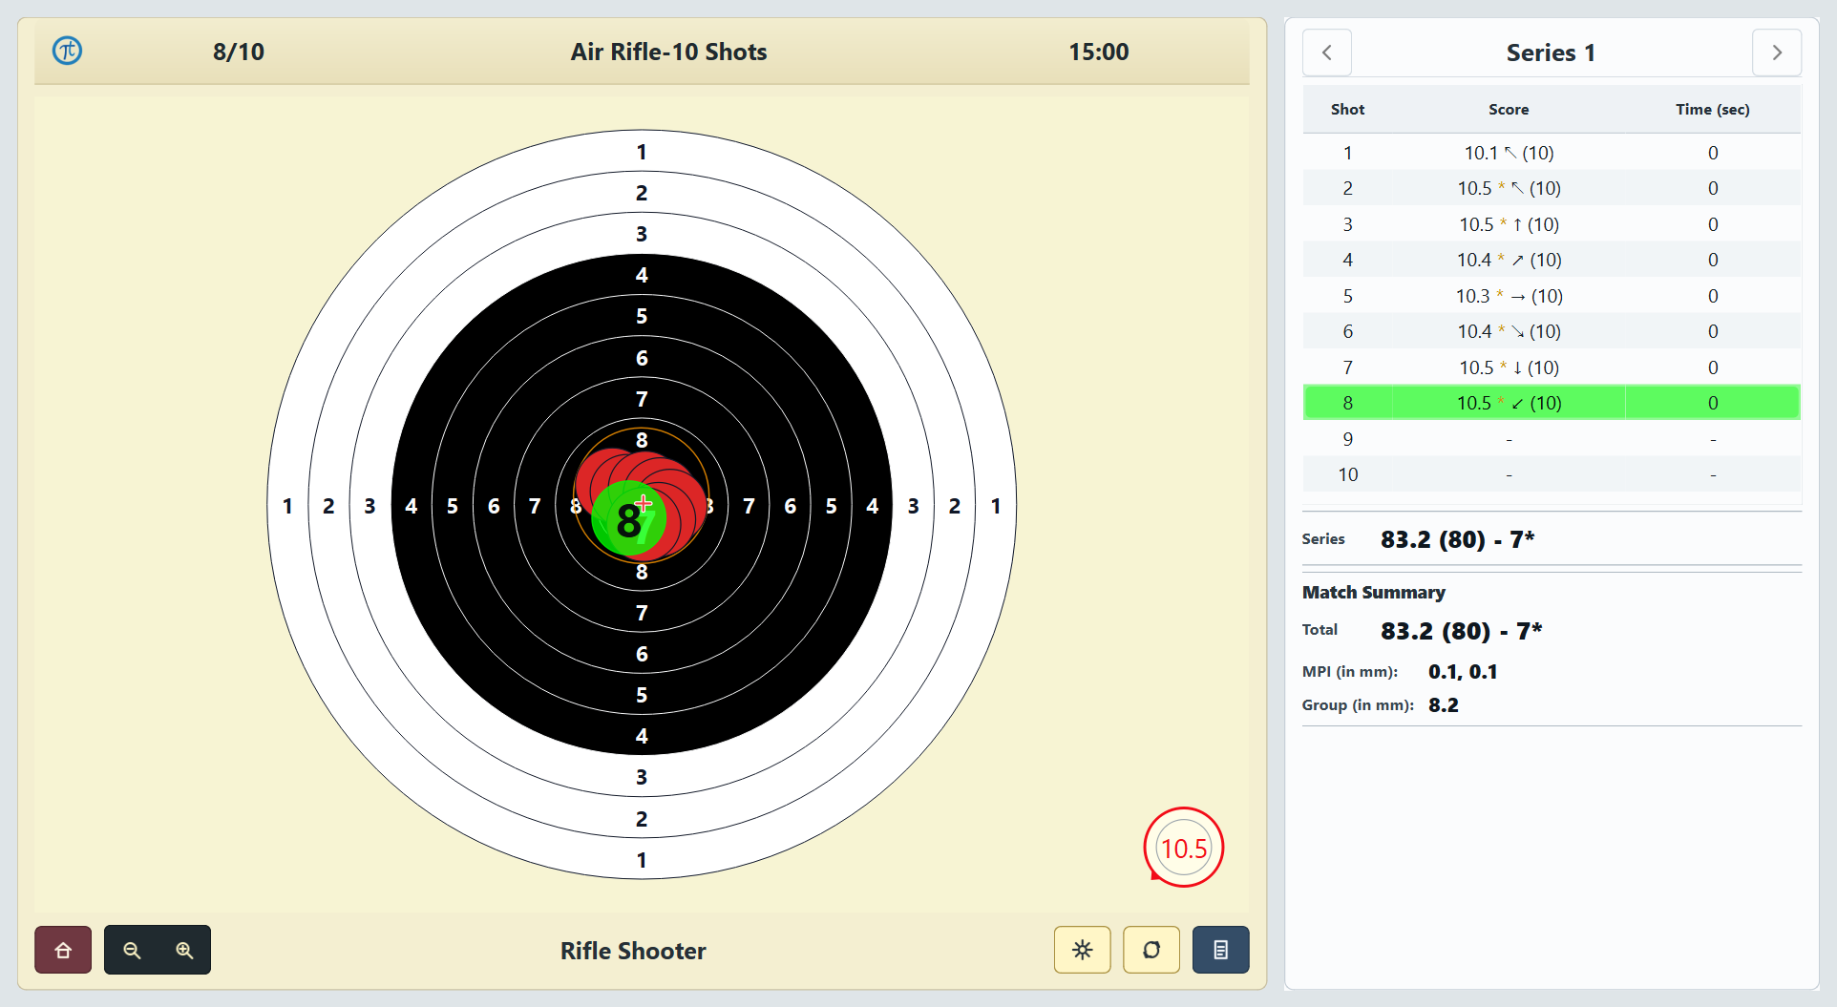
Task: Select shot 7 row with down arrow
Action: [x=1552, y=367]
